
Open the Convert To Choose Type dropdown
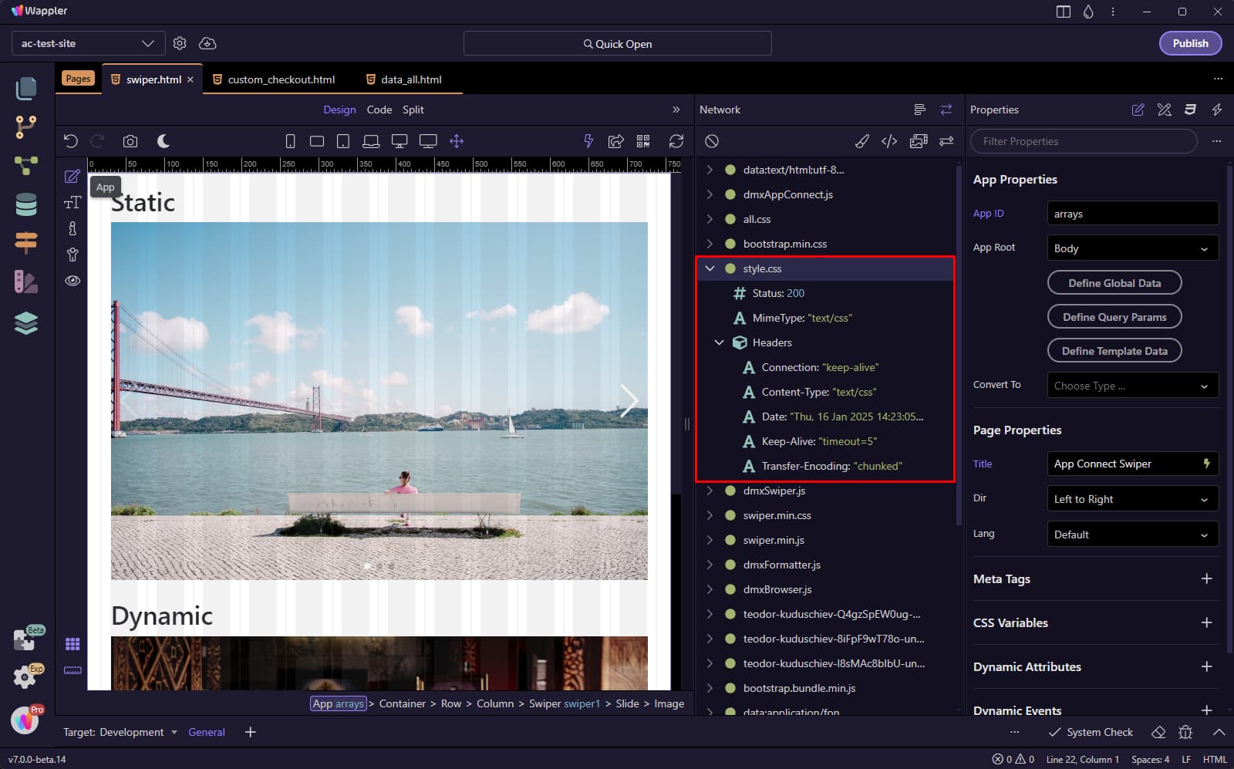1133,386
